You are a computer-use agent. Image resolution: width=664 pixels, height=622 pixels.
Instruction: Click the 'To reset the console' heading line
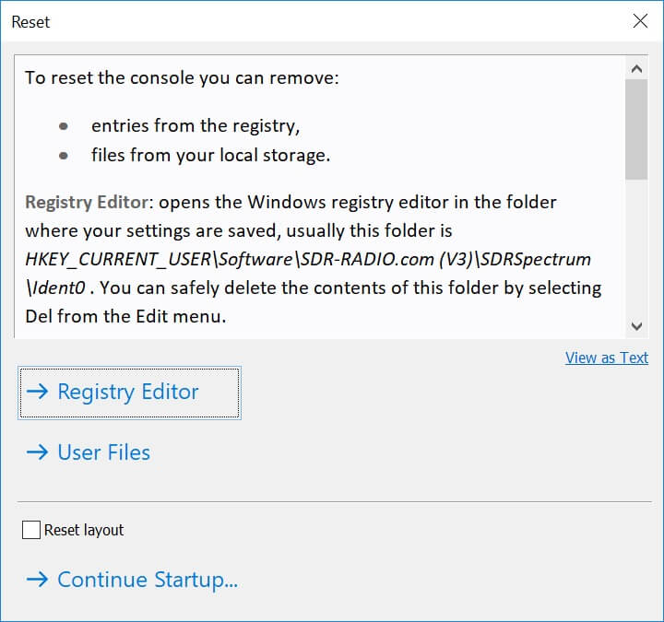coord(183,77)
